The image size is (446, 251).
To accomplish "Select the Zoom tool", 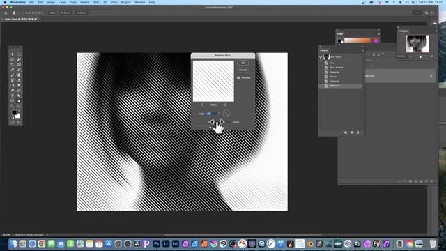I will tap(13, 106).
